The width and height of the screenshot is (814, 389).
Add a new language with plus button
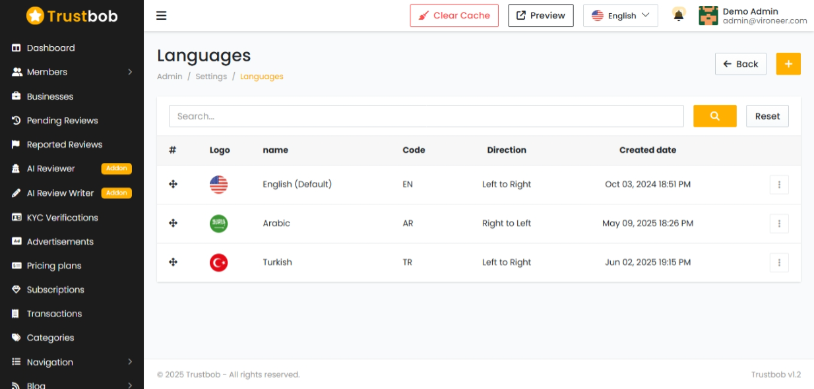point(788,64)
